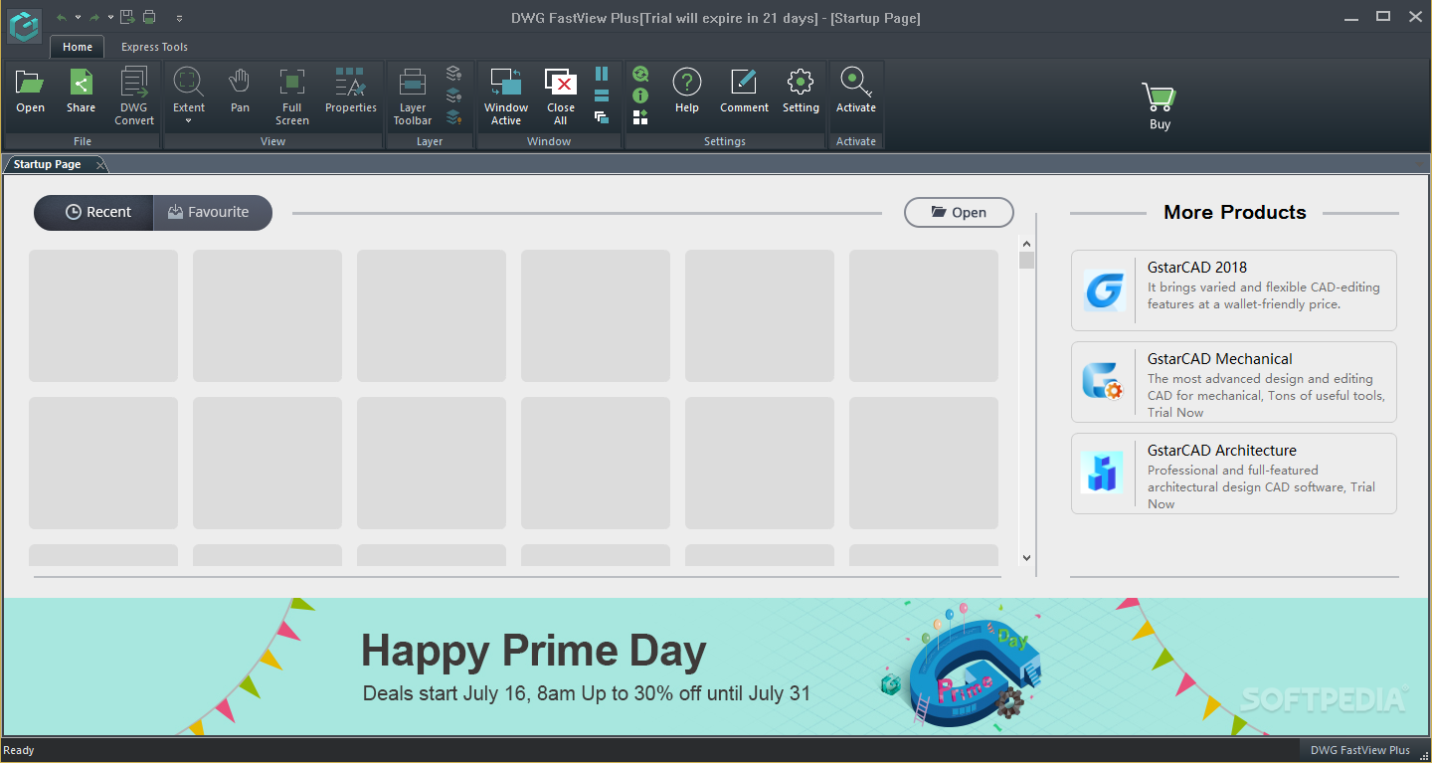Click the middle small layer icon
The width and height of the screenshot is (1432, 763).
[x=453, y=95]
